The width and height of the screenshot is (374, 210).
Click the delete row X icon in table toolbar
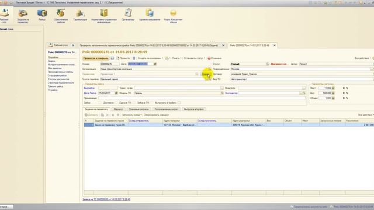(x=108, y=115)
